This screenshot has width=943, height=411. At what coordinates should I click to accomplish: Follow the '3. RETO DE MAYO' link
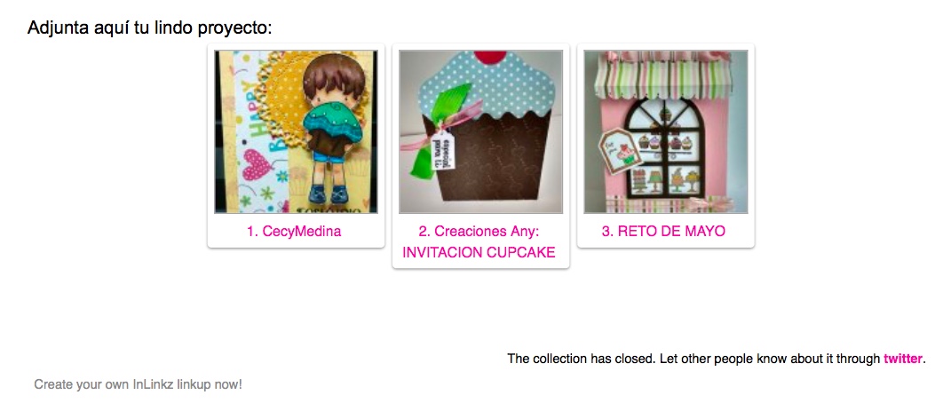click(x=664, y=232)
